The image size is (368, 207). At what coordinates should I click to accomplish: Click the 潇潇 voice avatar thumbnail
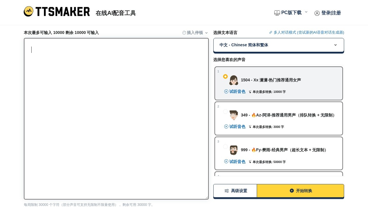234,80
